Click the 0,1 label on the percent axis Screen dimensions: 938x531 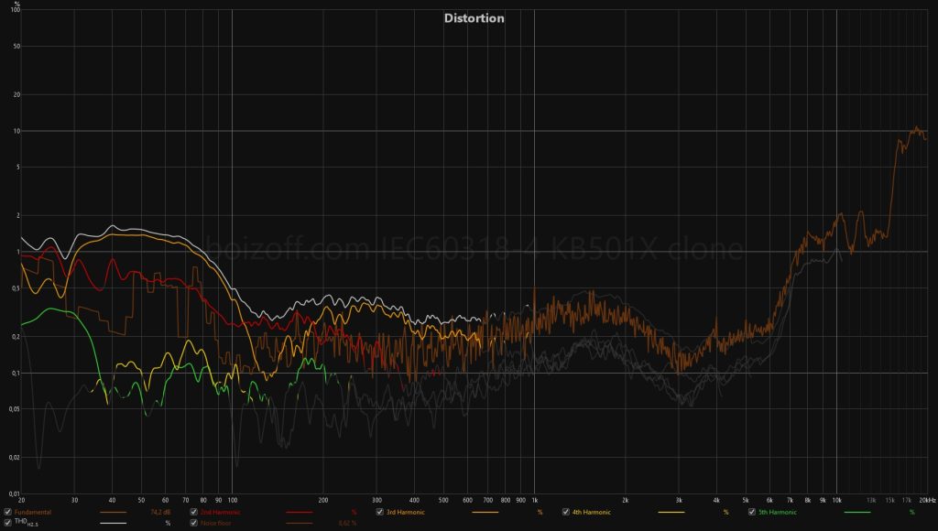[16, 374]
